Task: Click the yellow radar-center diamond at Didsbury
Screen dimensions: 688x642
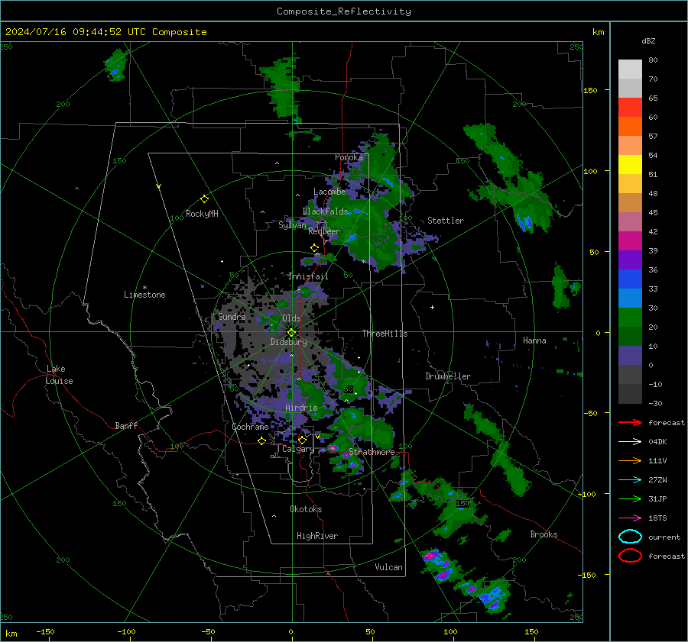Action: [291, 333]
